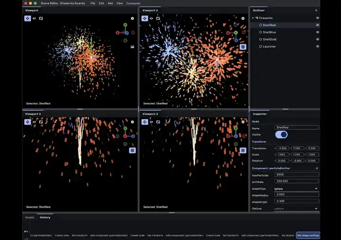Open Viewport 4 settings gear

click(243, 122)
